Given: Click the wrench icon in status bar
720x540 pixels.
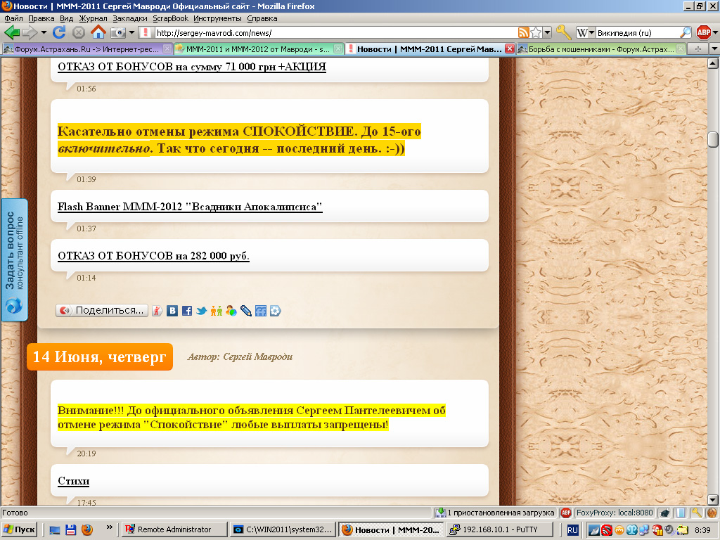Looking at the screenshot, I should coord(697,513).
